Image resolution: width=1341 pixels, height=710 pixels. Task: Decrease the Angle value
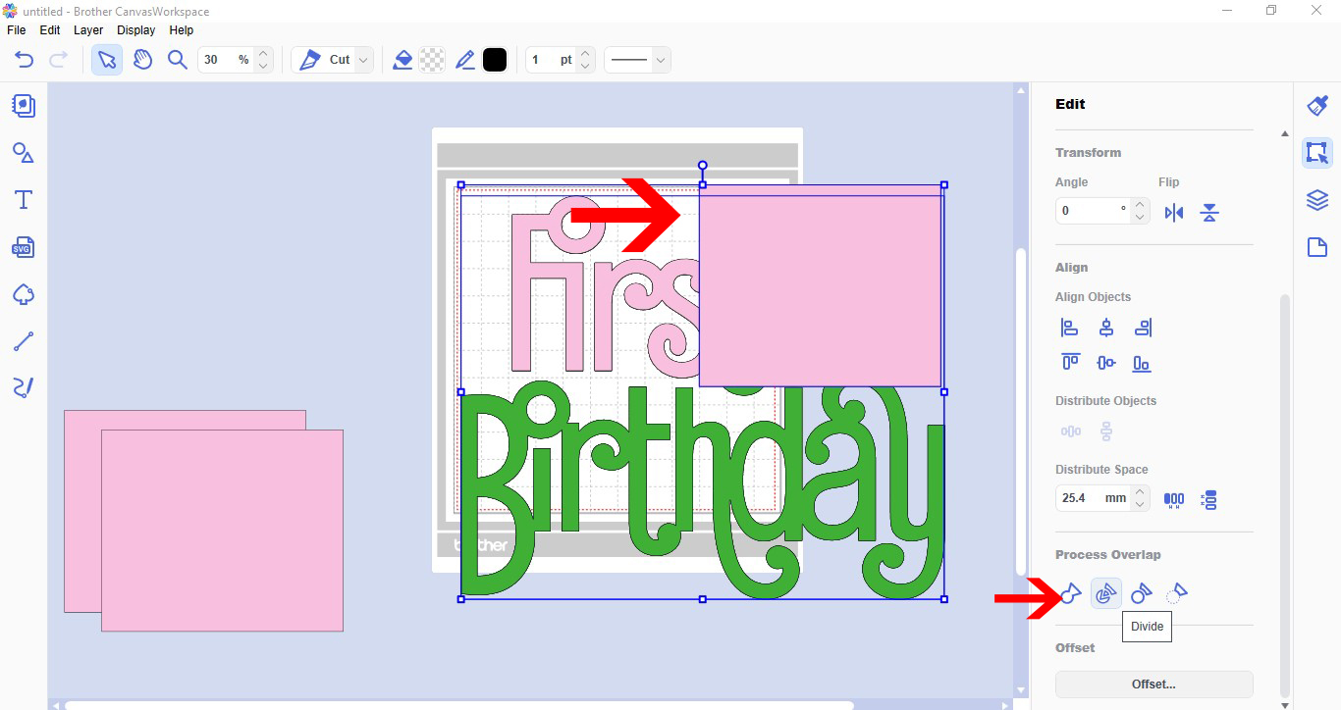point(1139,217)
